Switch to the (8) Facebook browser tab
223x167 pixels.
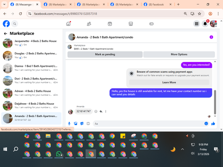pyautogui.click(x=158, y=4)
